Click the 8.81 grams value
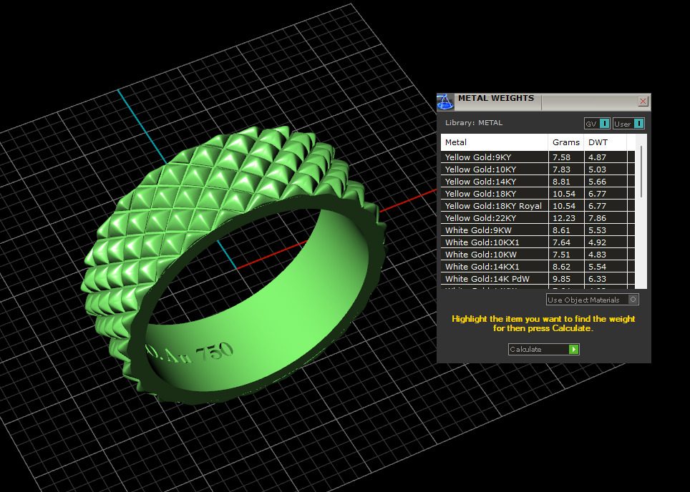 coord(561,182)
